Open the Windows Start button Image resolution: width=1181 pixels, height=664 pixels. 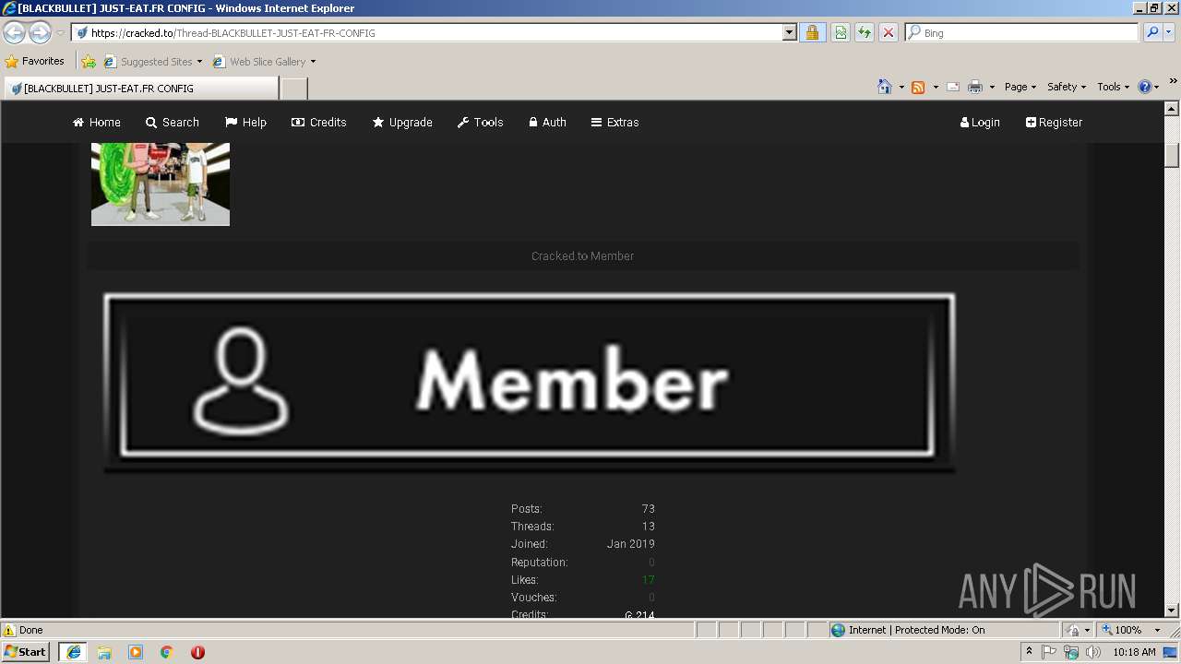[x=26, y=652]
